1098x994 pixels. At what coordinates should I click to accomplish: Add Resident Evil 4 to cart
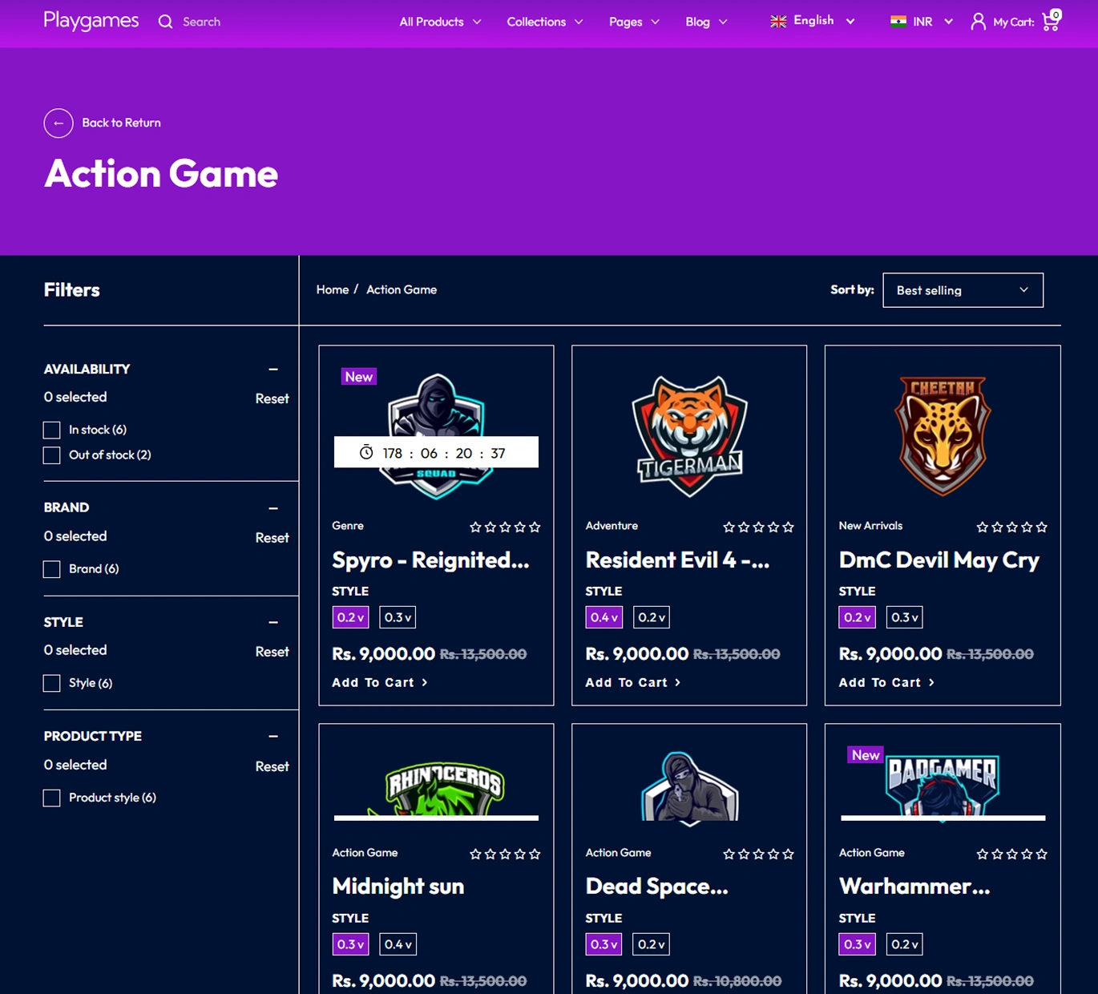coord(633,682)
